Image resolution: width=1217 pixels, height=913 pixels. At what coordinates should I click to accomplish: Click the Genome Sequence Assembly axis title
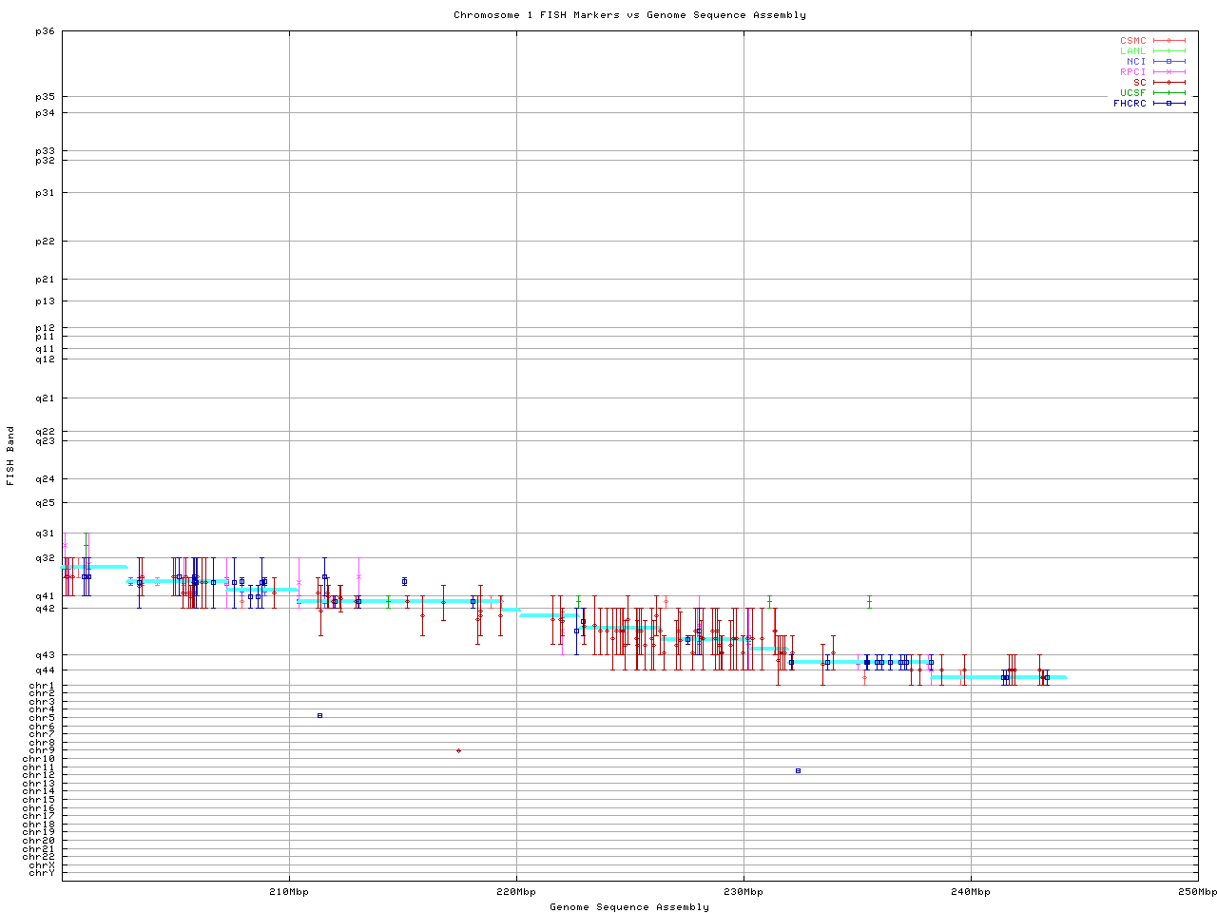tap(629, 907)
